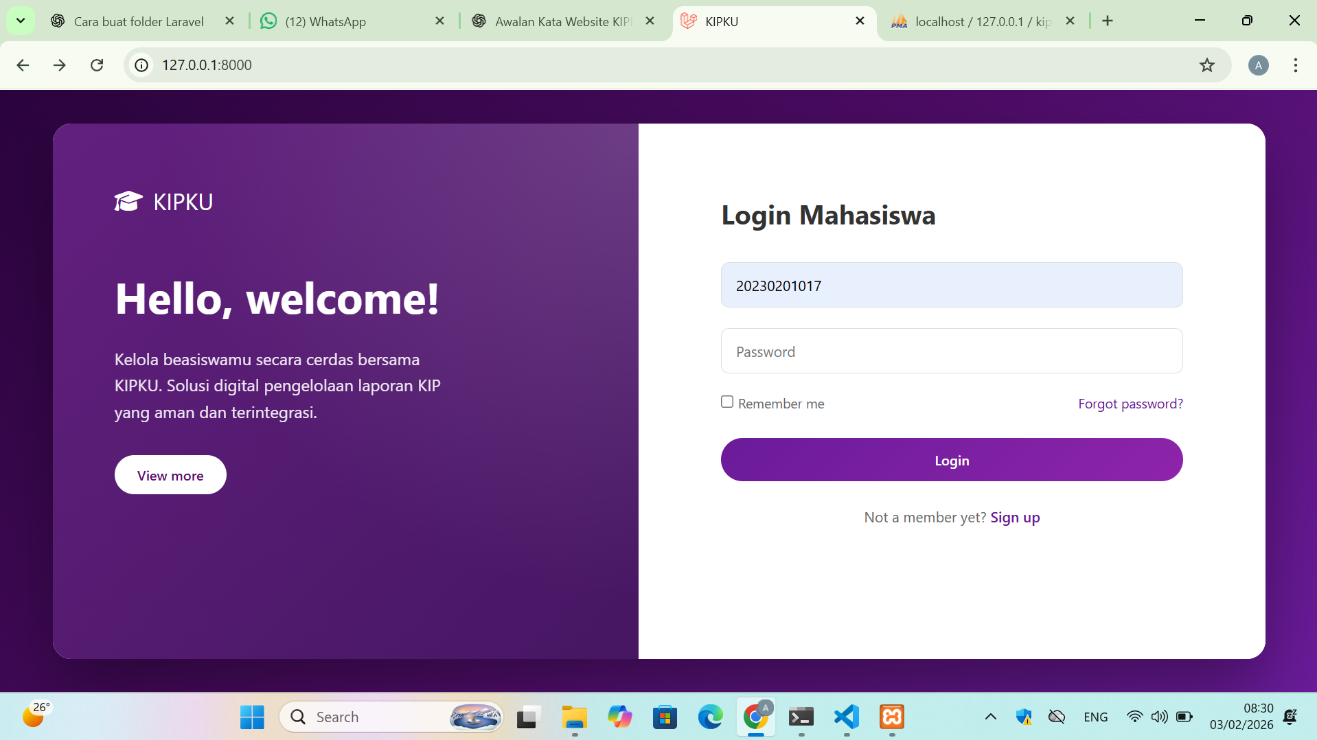Reload the current page

(97, 65)
